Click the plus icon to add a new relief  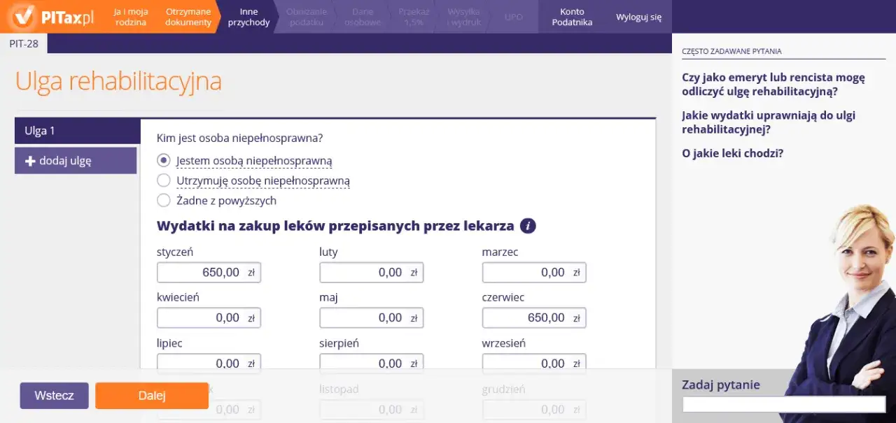31,161
